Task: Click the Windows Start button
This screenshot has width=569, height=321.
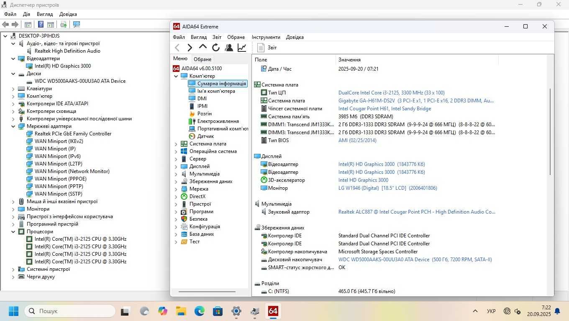Action: (x=13, y=311)
